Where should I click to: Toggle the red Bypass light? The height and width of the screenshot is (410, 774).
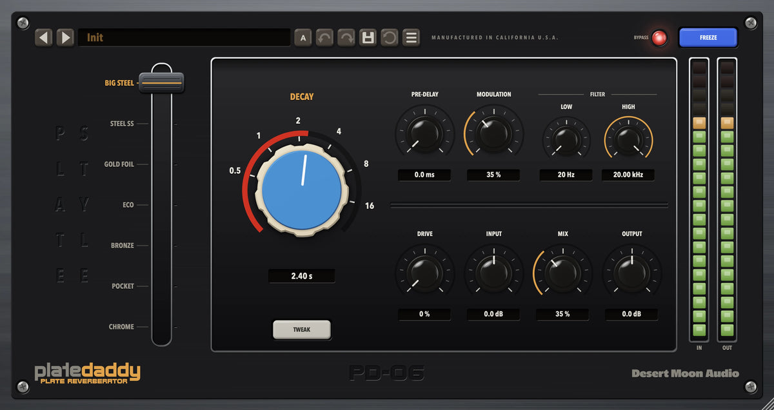pyautogui.click(x=659, y=38)
